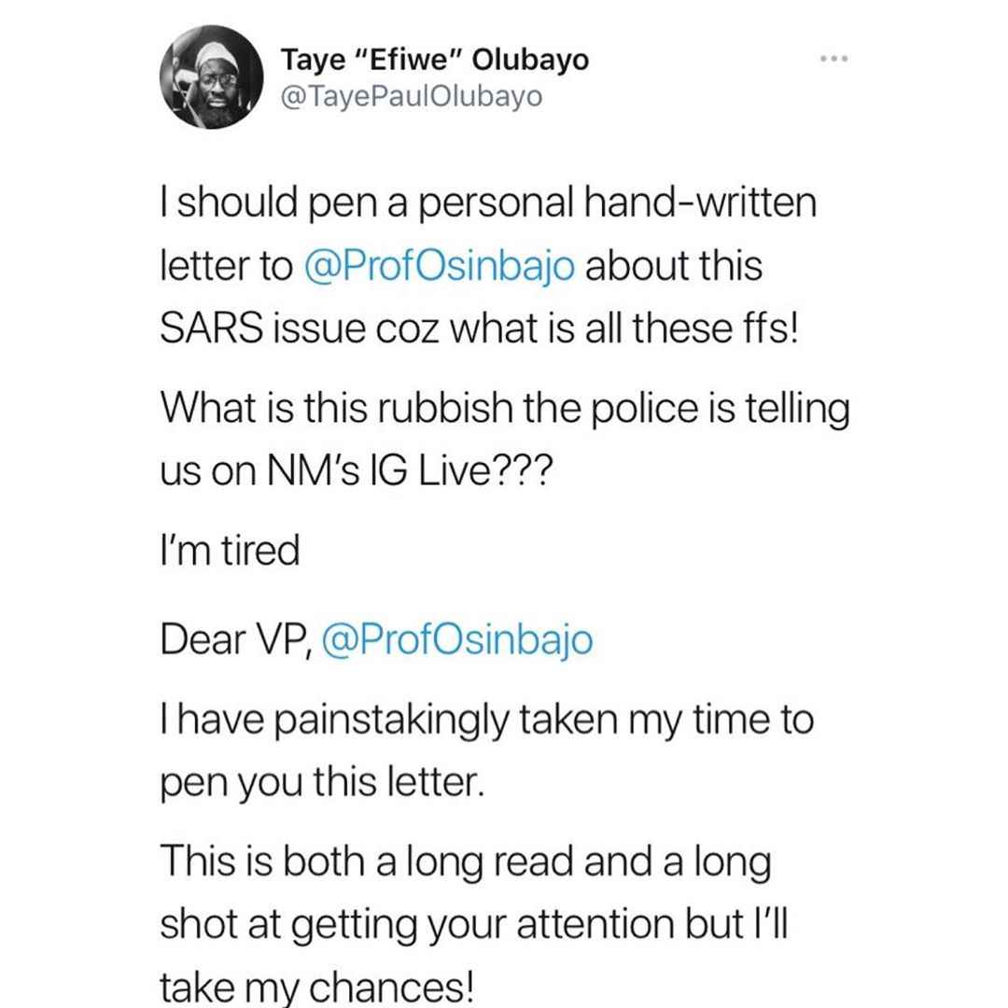Click the "Dear VP," greeting text
The image size is (1008, 1008).
tap(236, 640)
